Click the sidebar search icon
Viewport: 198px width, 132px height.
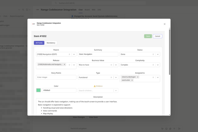click(x=23, y=10)
